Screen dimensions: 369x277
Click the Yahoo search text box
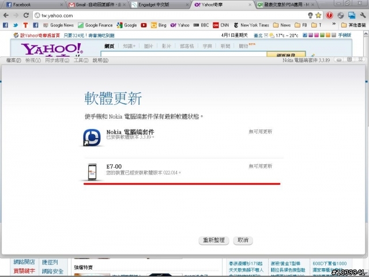click(184, 54)
